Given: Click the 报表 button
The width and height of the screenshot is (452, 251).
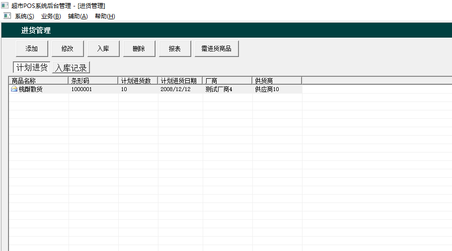Looking at the screenshot, I should click(x=175, y=49).
